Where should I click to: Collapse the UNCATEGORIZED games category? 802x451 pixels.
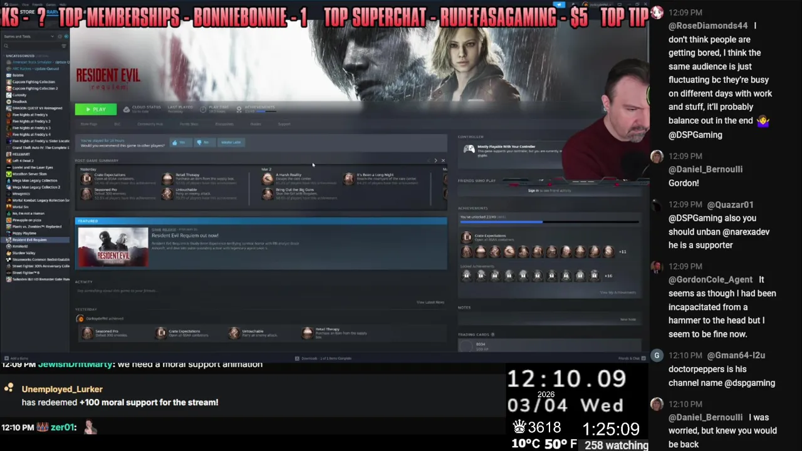coord(20,56)
